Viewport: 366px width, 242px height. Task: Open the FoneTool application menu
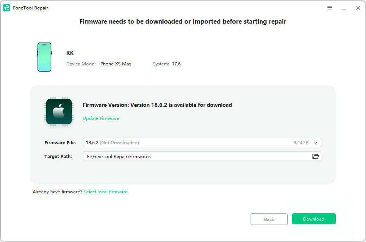(330, 7)
